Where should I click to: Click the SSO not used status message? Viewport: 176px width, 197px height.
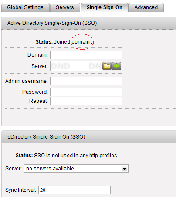(x=76, y=156)
